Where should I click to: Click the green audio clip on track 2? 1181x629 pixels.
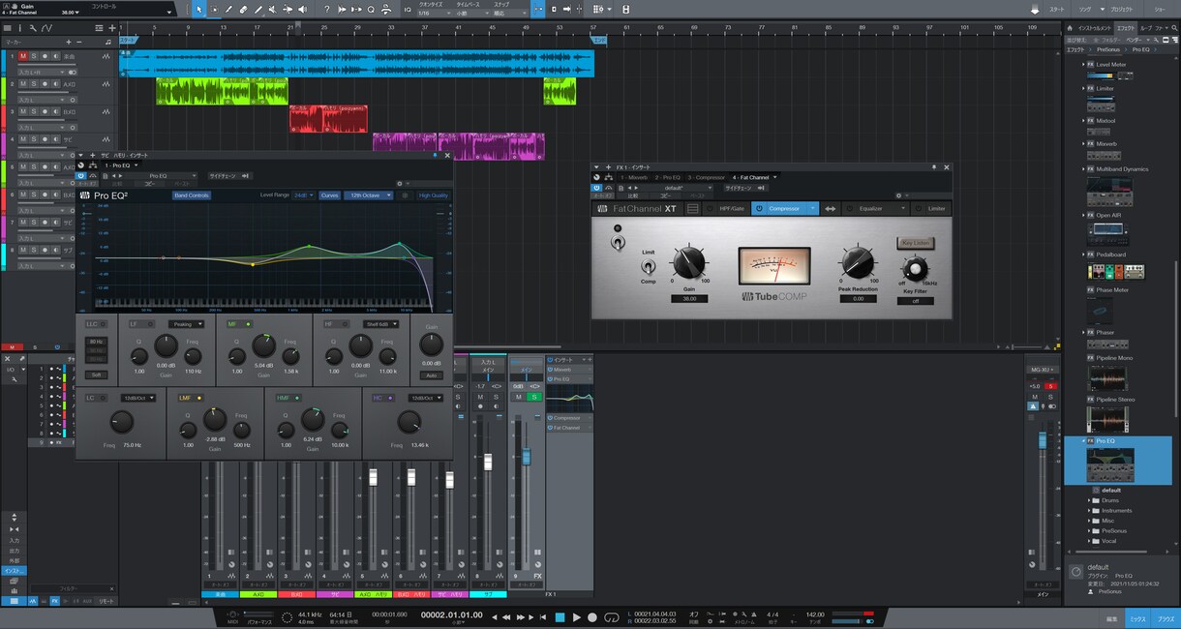point(223,91)
